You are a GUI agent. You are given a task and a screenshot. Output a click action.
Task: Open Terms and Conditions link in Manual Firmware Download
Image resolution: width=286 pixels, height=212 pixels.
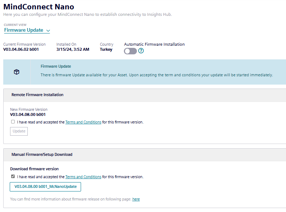click(83, 177)
